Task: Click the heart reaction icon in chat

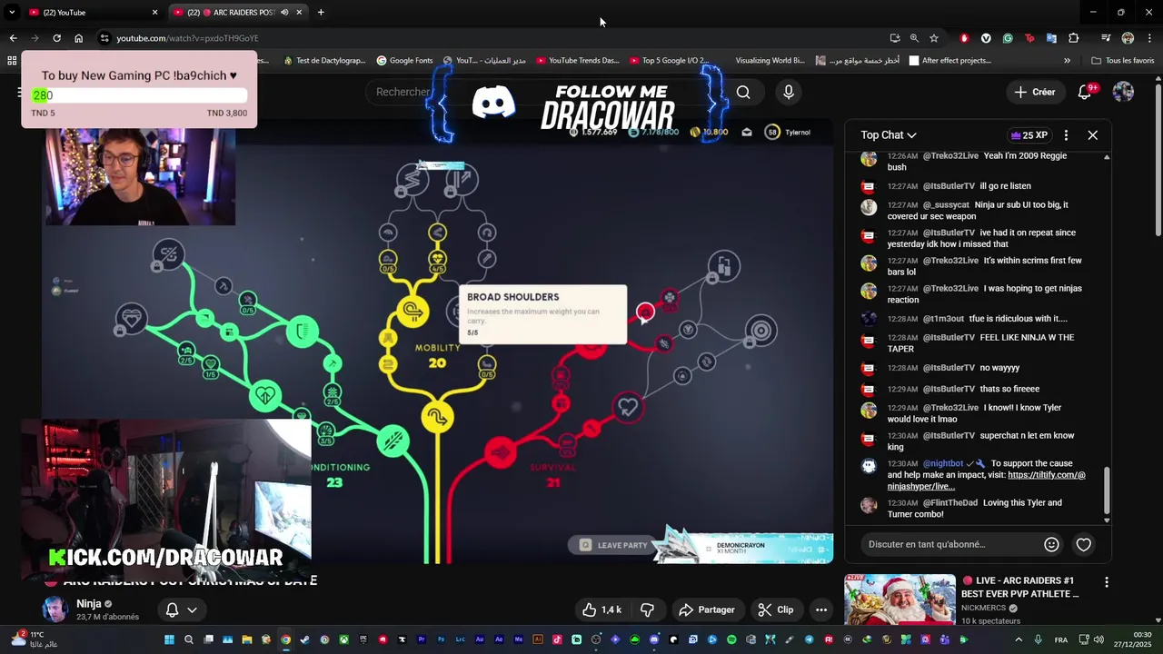Action: (1083, 544)
